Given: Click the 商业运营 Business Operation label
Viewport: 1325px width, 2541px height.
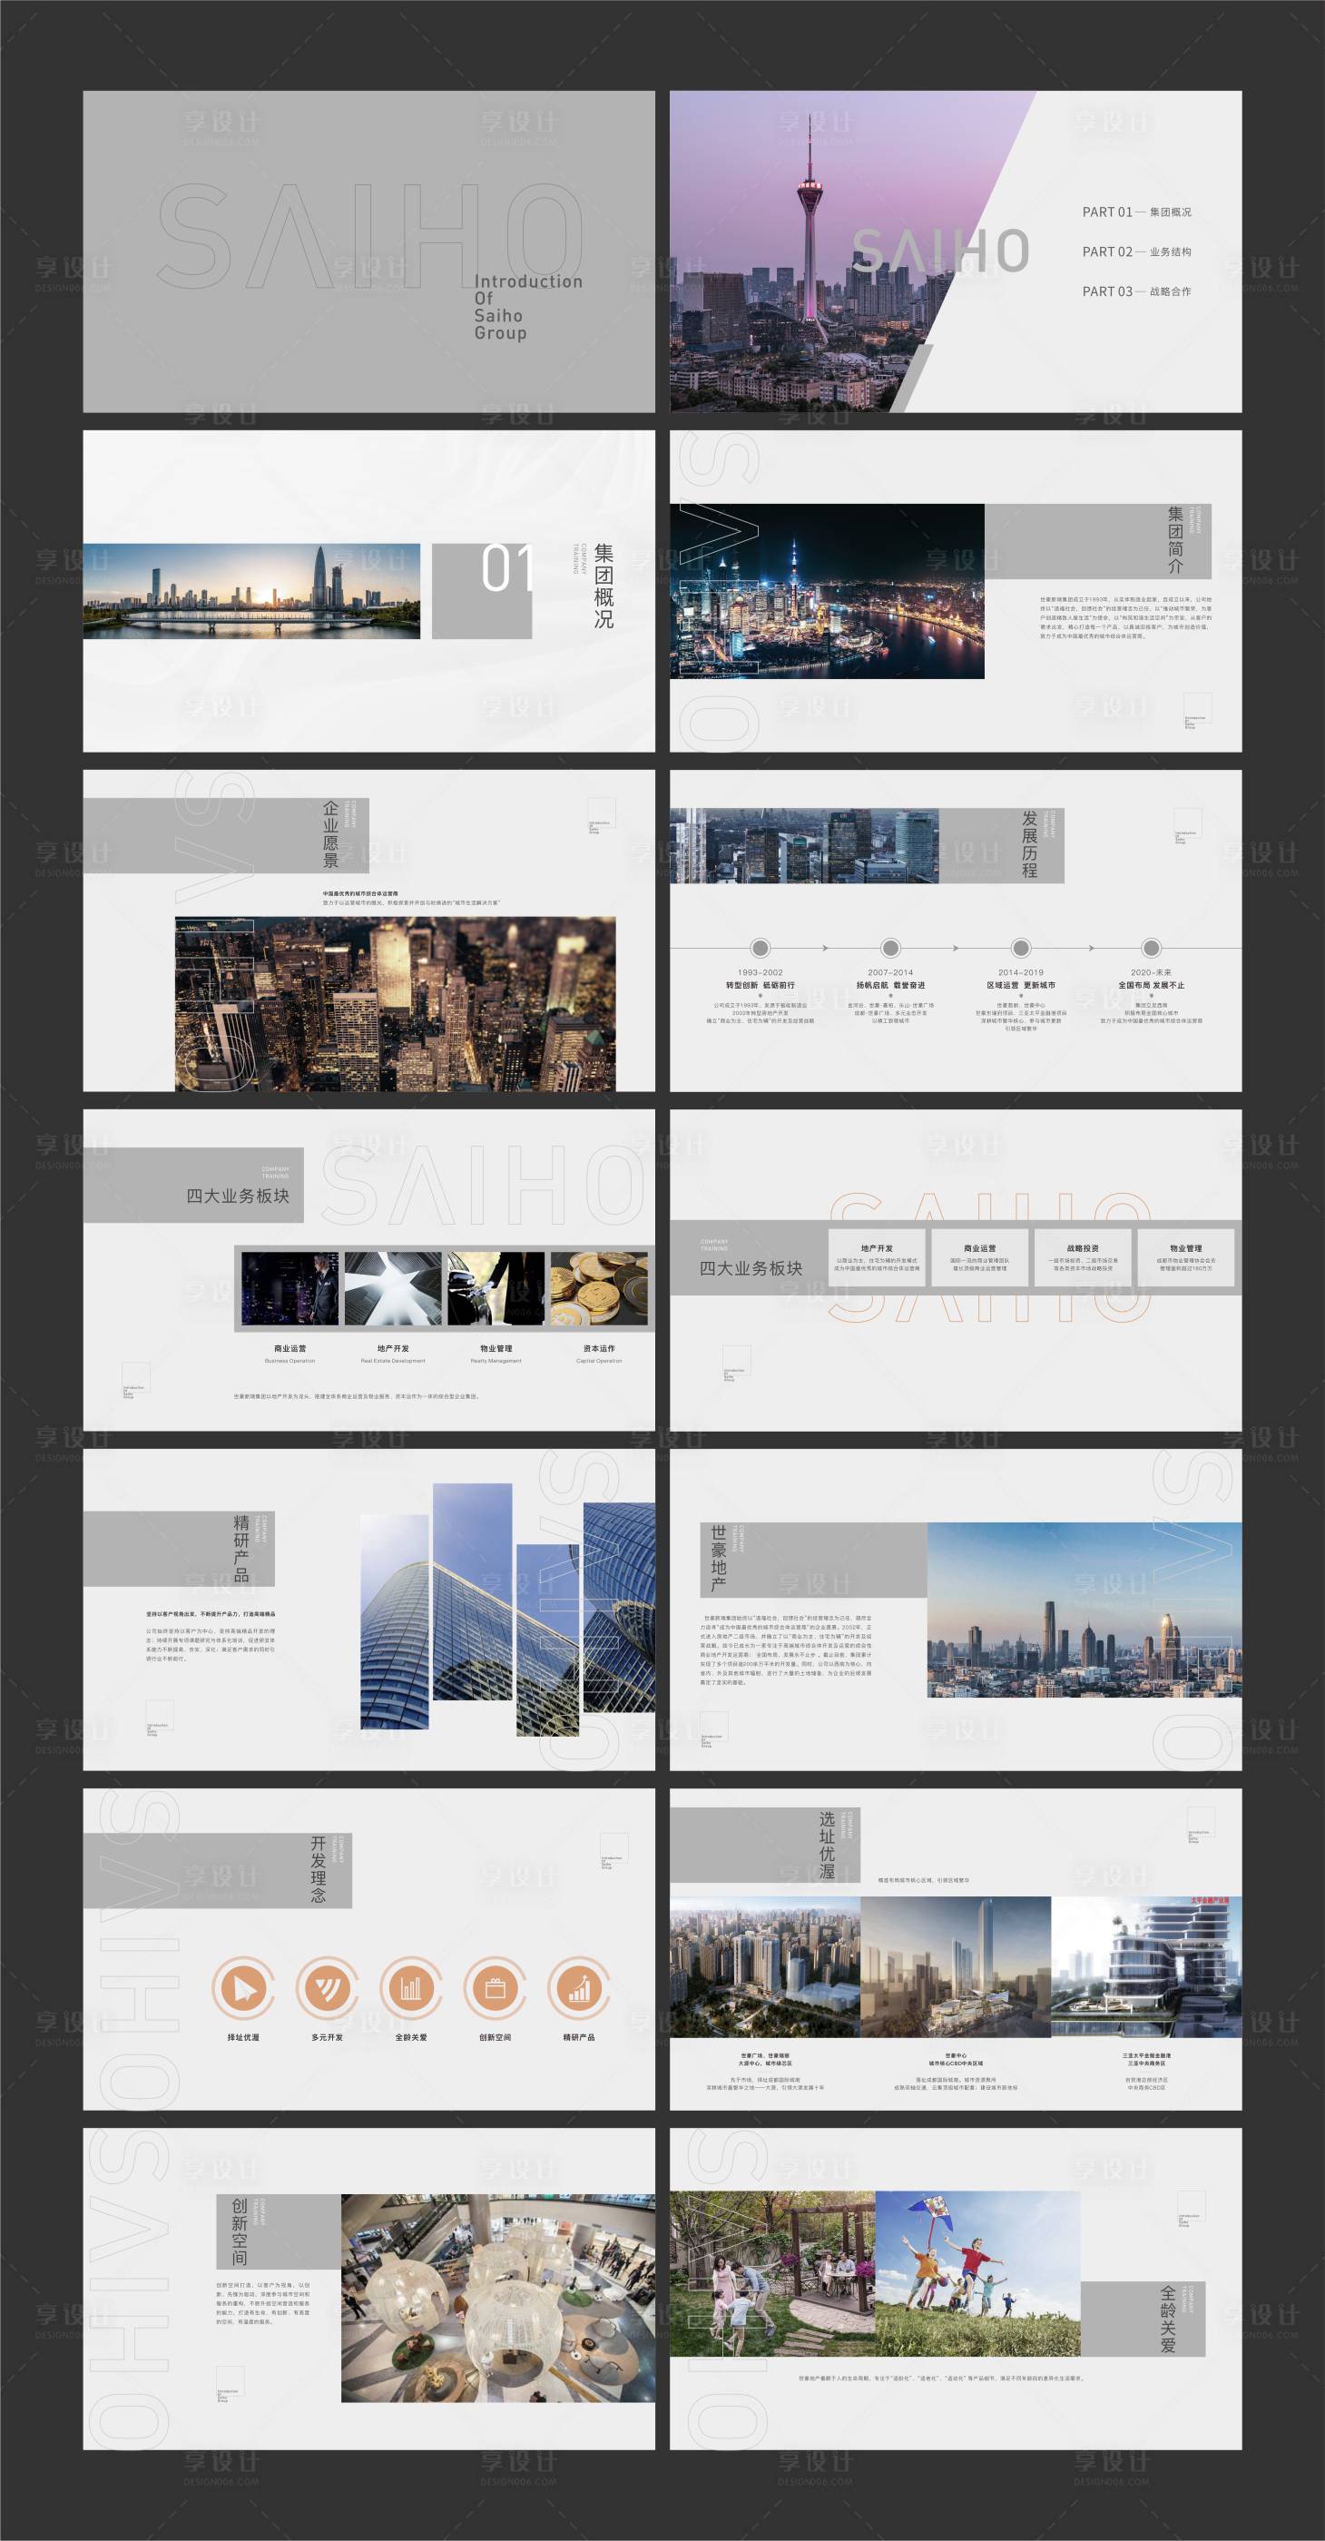Looking at the screenshot, I should 290,1354.
